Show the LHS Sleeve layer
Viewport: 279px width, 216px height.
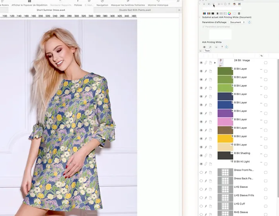201,189
